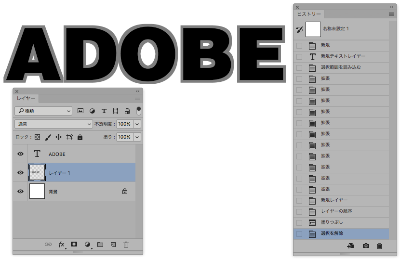Set history brush source at 塗りつぶし state
Screen dimensions: 400x259
pyautogui.click(x=299, y=223)
